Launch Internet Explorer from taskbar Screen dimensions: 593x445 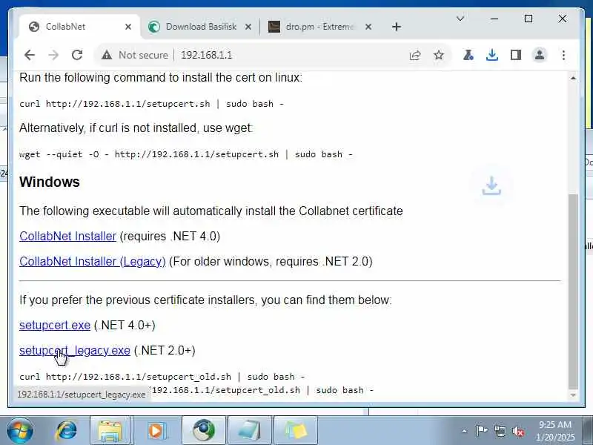(67, 431)
